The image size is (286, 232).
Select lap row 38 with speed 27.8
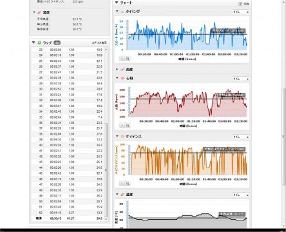tap(68, 134)
